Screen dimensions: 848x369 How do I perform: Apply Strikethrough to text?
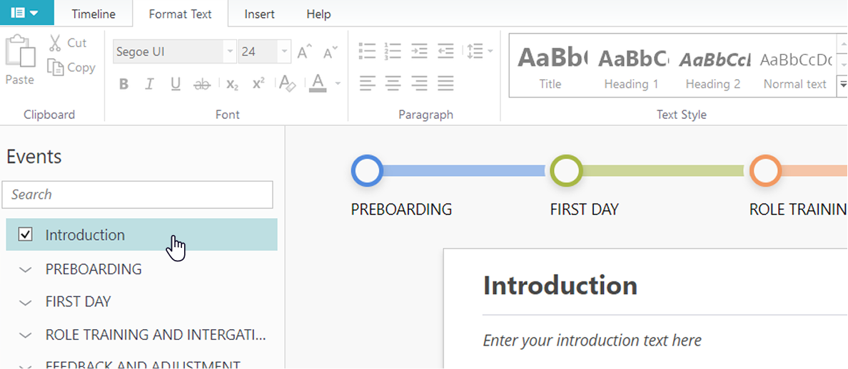pyautogui.click(x=202, y=84)
